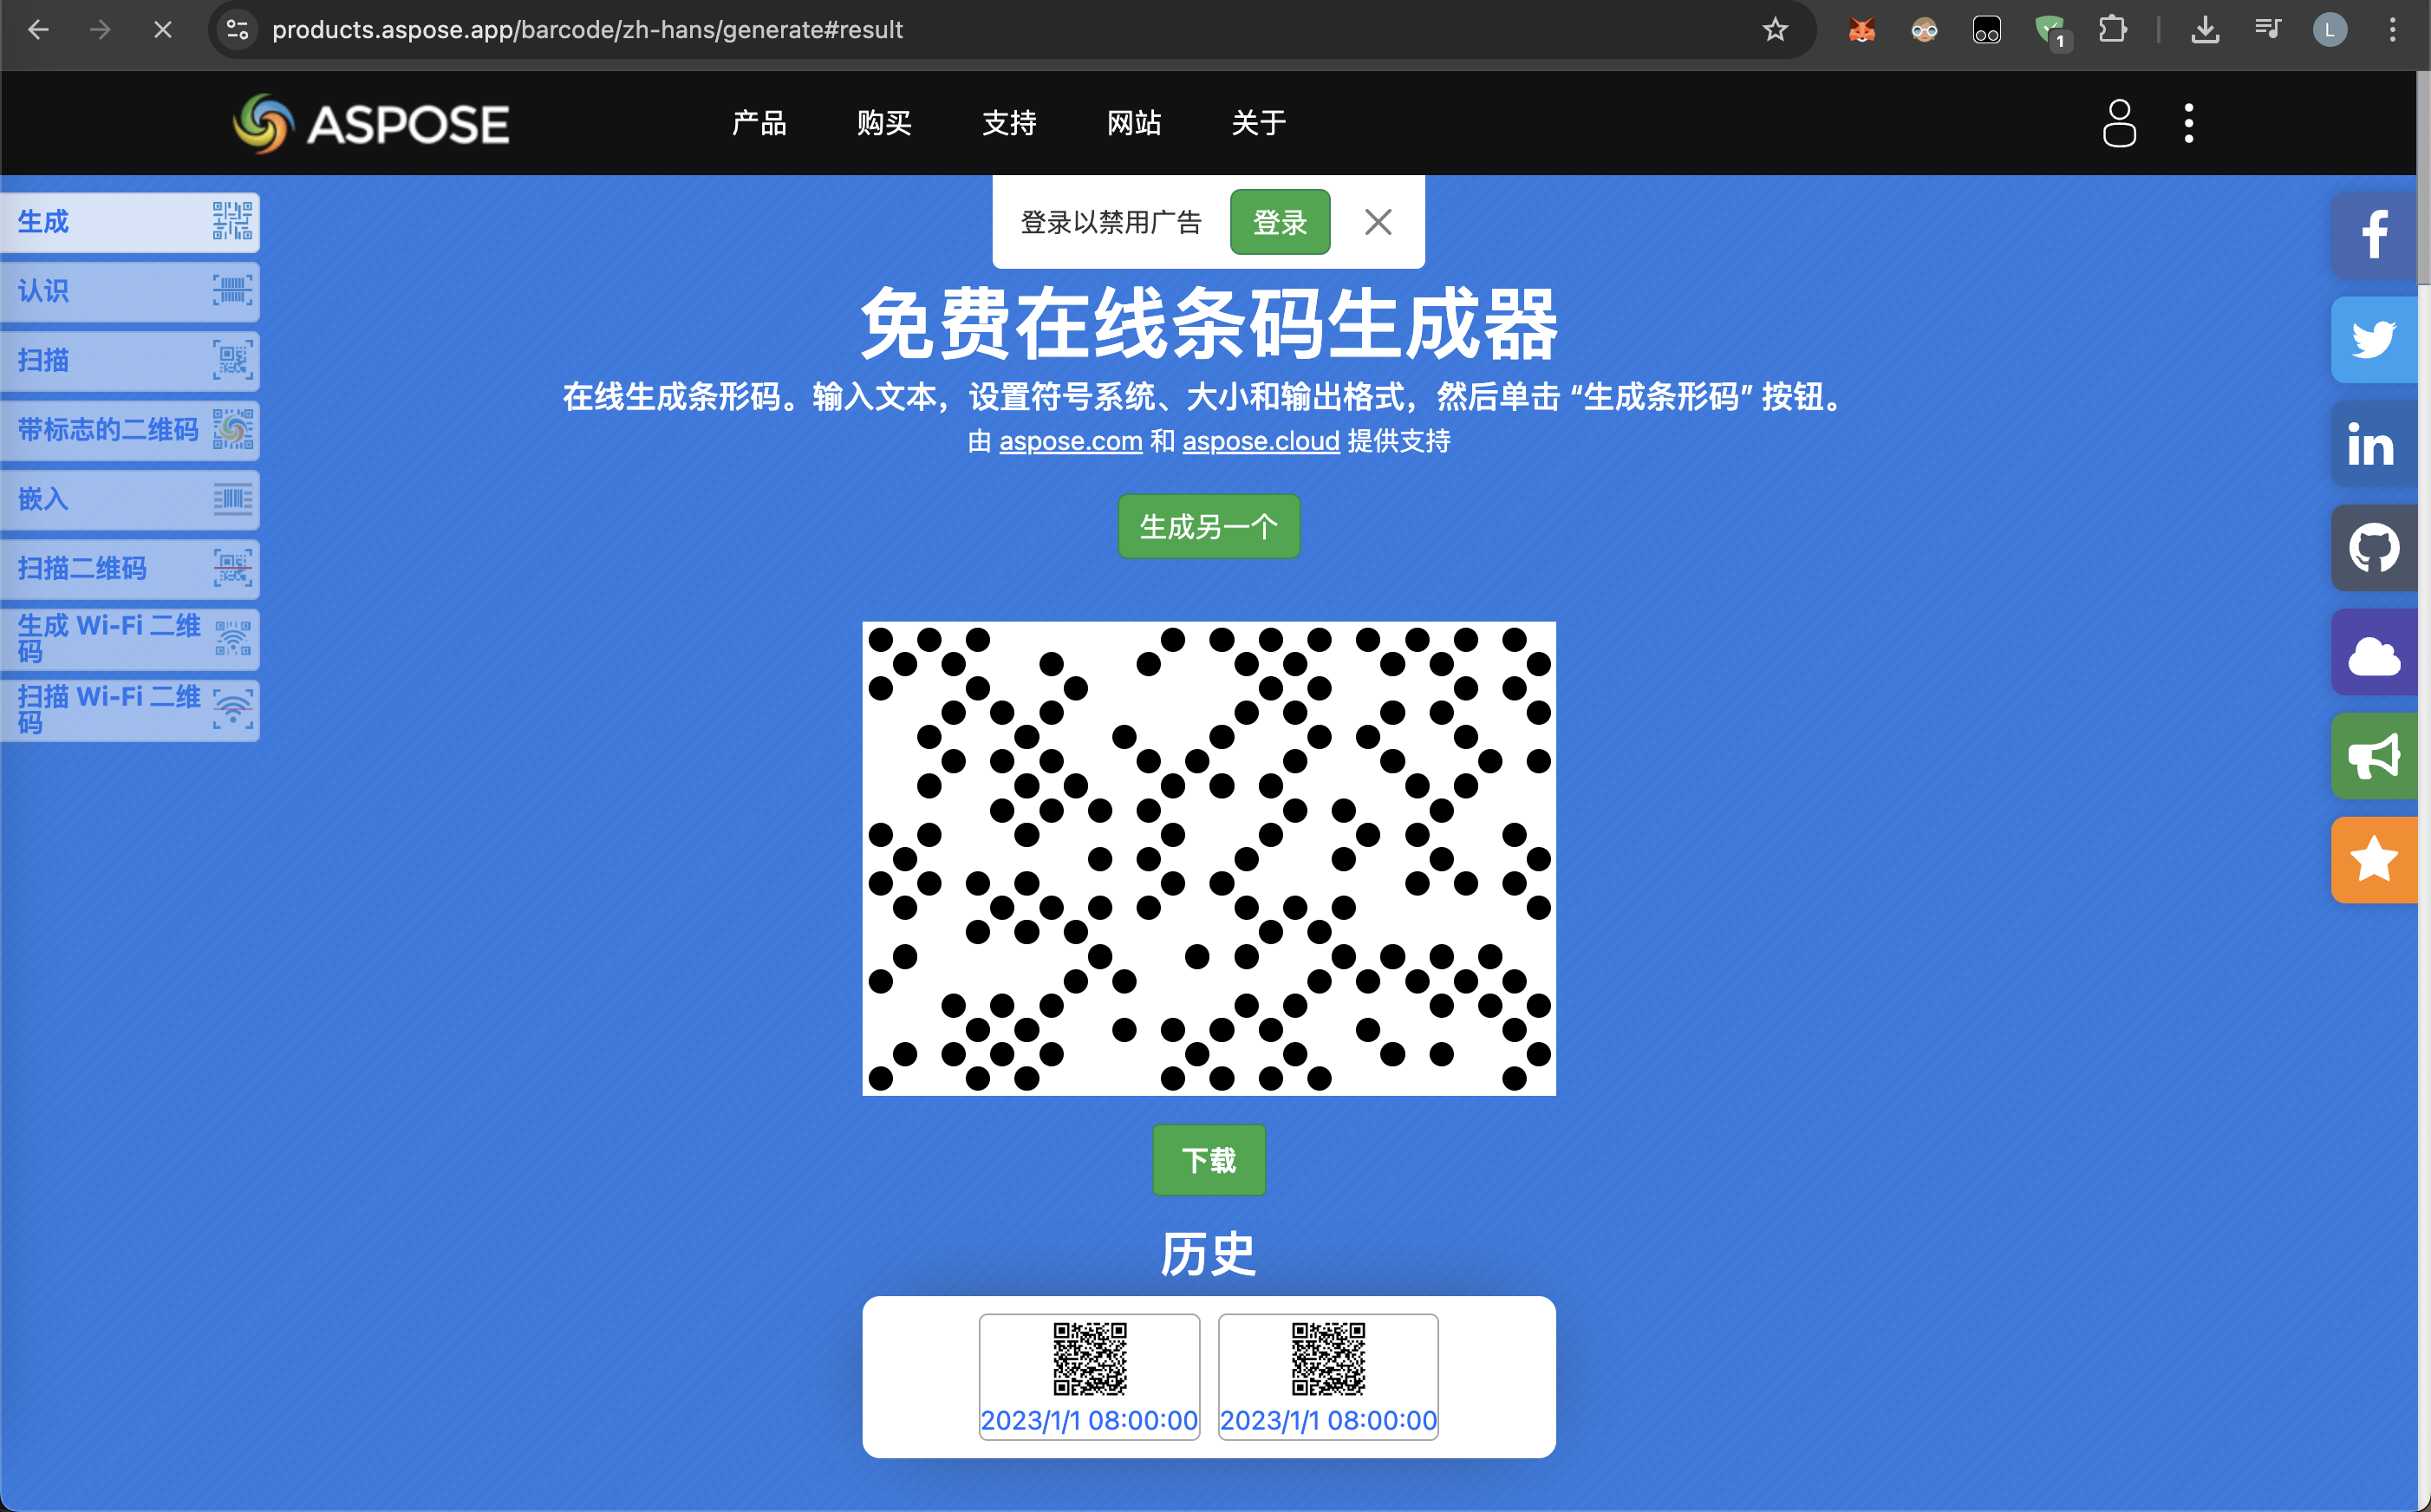Image resolution: width=2431 pixels, height=1512 pixels.
Task: Click the 下载 button
Action: pyautogui.click(x=1209, y=1160)
